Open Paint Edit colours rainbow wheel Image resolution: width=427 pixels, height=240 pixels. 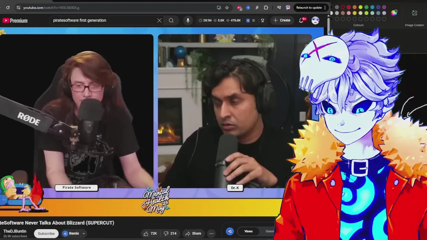pos(394,13)
